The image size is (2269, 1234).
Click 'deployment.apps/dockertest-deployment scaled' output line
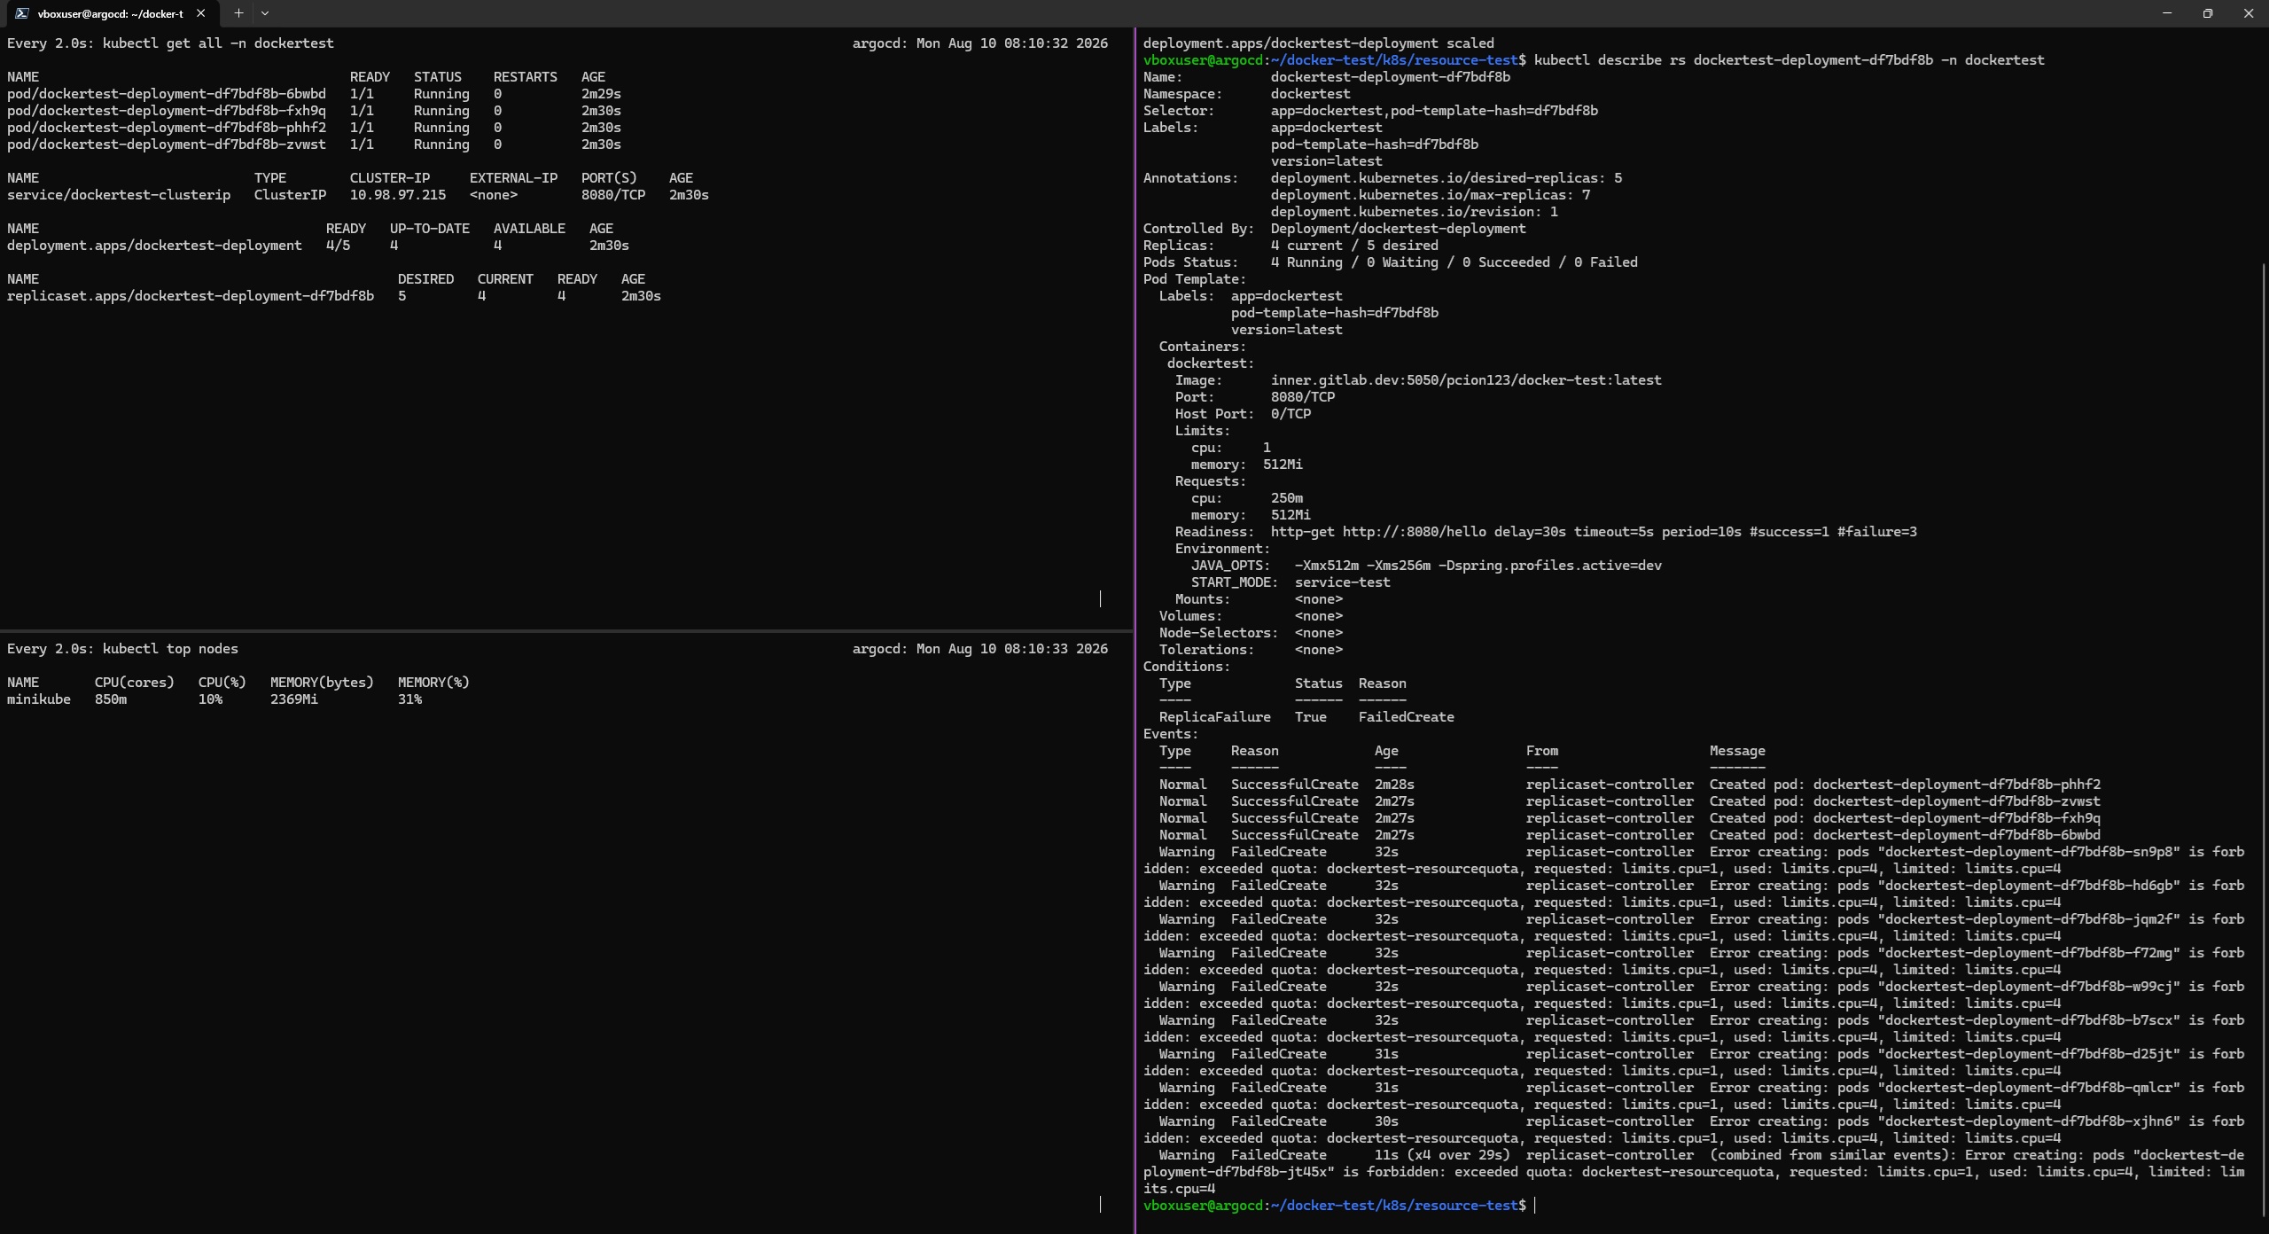[1319, 43]
